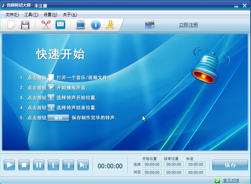Minimize the 音频剪切大师 window
The height and width of the screenshot is (184, 251).
pos(236,6)
